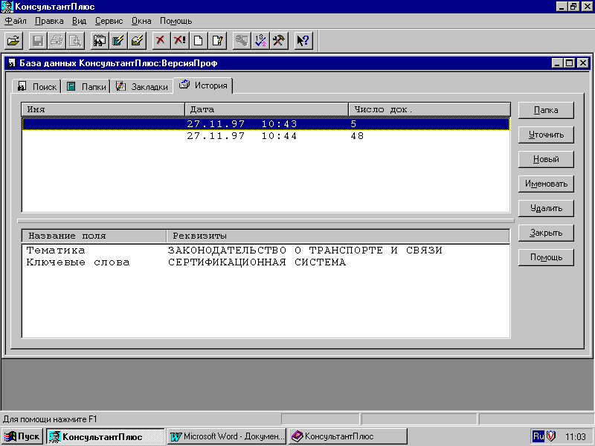Click the Новый button
The height and width of the screenshot is (446, 595).
click(x=546, y=159)
